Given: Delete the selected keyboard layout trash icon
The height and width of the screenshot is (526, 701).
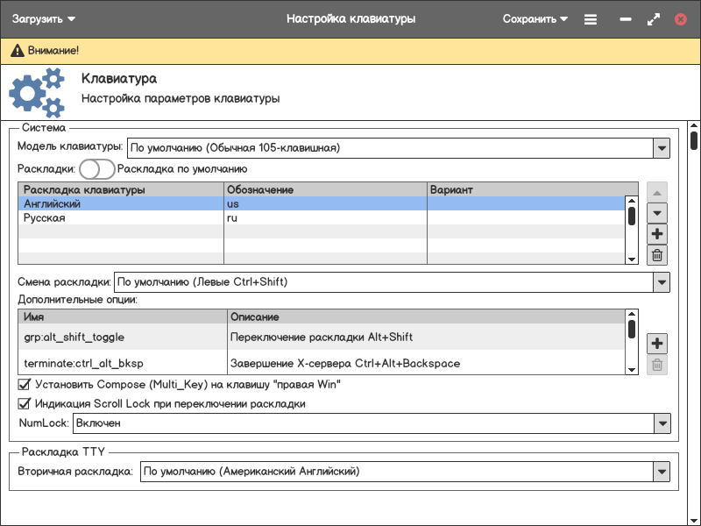Looking at the screenshot, I should [657, 255].
